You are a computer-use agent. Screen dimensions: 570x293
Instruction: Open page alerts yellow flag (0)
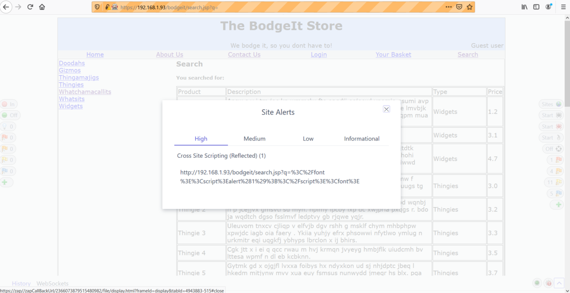point(8,160)
